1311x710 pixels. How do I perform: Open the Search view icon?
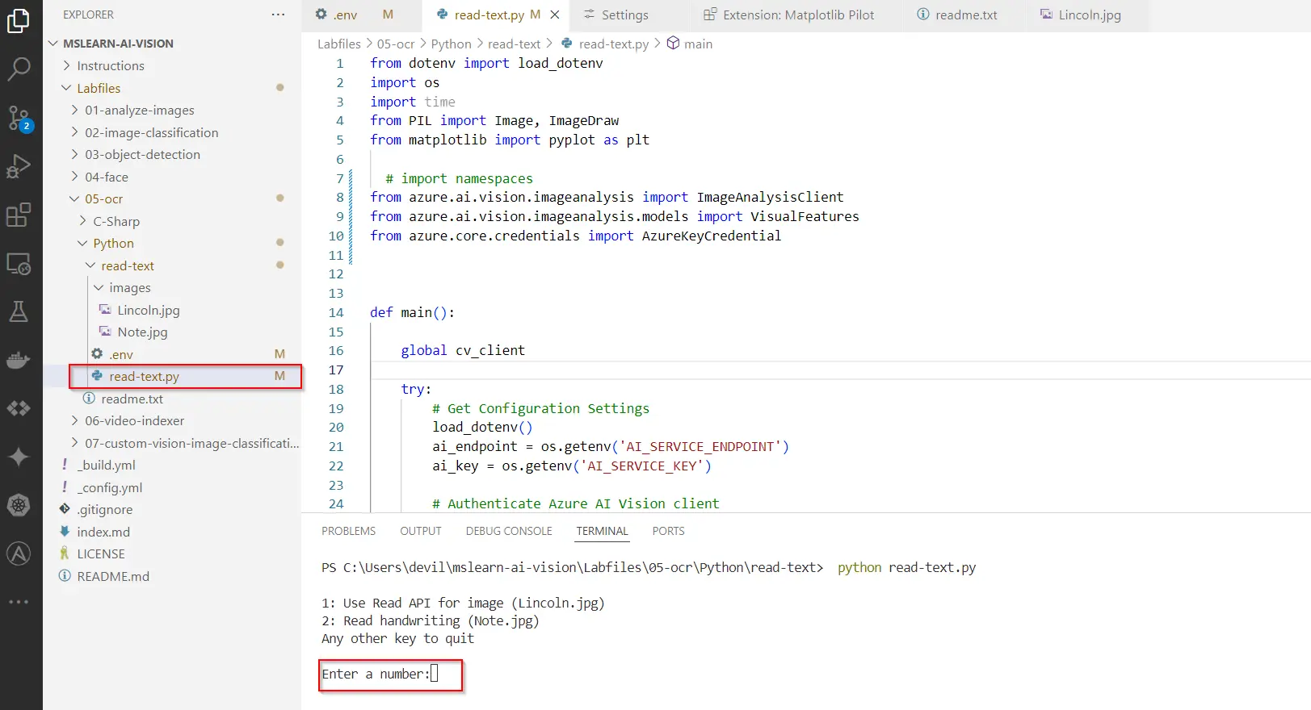[x=19, y=69]
